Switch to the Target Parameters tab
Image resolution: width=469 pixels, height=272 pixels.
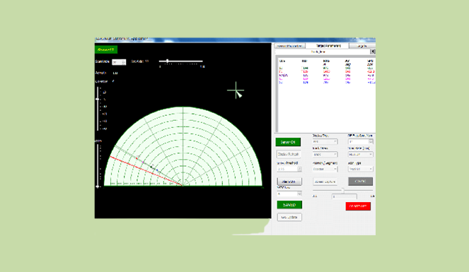point(328,46)
